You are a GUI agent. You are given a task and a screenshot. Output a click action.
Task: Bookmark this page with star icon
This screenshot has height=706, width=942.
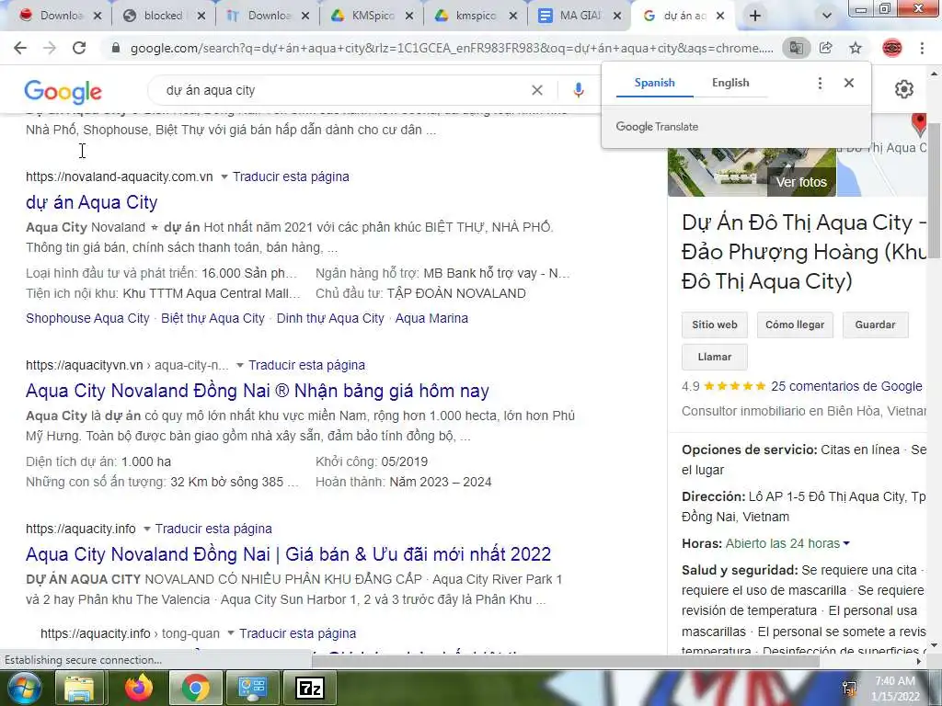click(856, 48)
